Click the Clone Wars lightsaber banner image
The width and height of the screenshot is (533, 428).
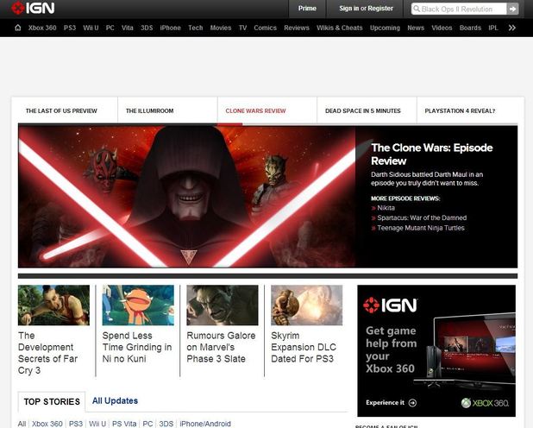187,197
